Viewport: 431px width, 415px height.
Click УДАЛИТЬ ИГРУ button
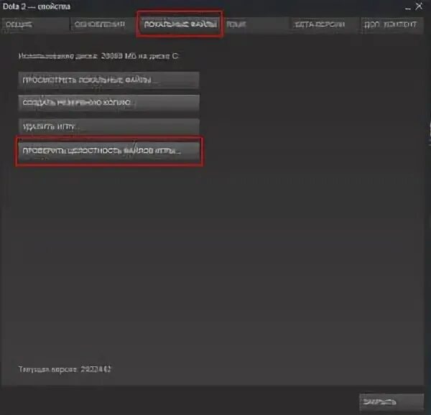[x=109, y=126]
